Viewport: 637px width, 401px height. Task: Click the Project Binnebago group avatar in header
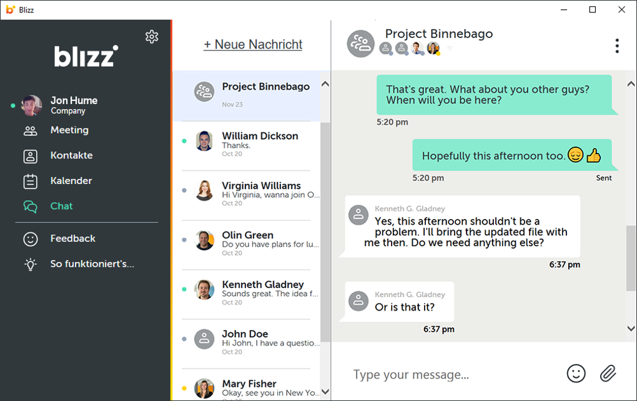coord(360,44)
